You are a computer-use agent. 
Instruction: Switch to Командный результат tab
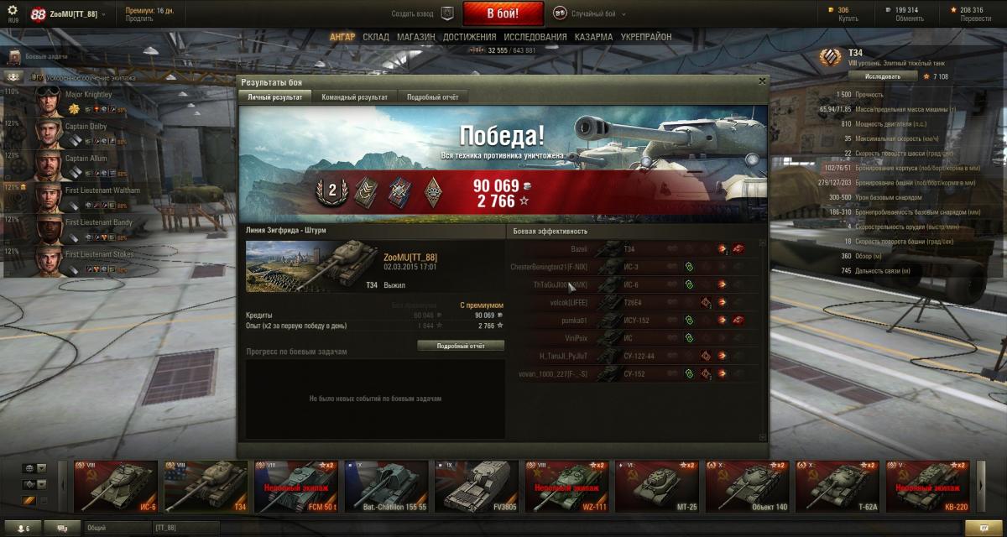(354, 97)
